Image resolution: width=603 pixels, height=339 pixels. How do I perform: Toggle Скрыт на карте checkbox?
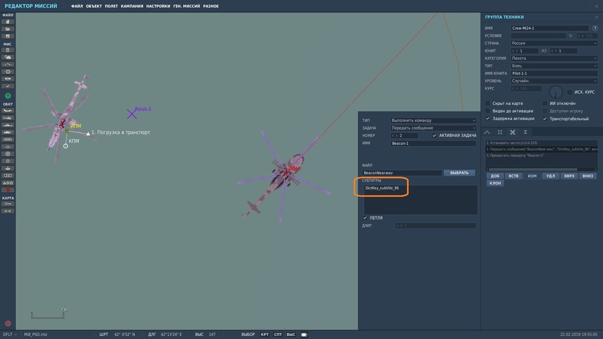tap(488, 104)
